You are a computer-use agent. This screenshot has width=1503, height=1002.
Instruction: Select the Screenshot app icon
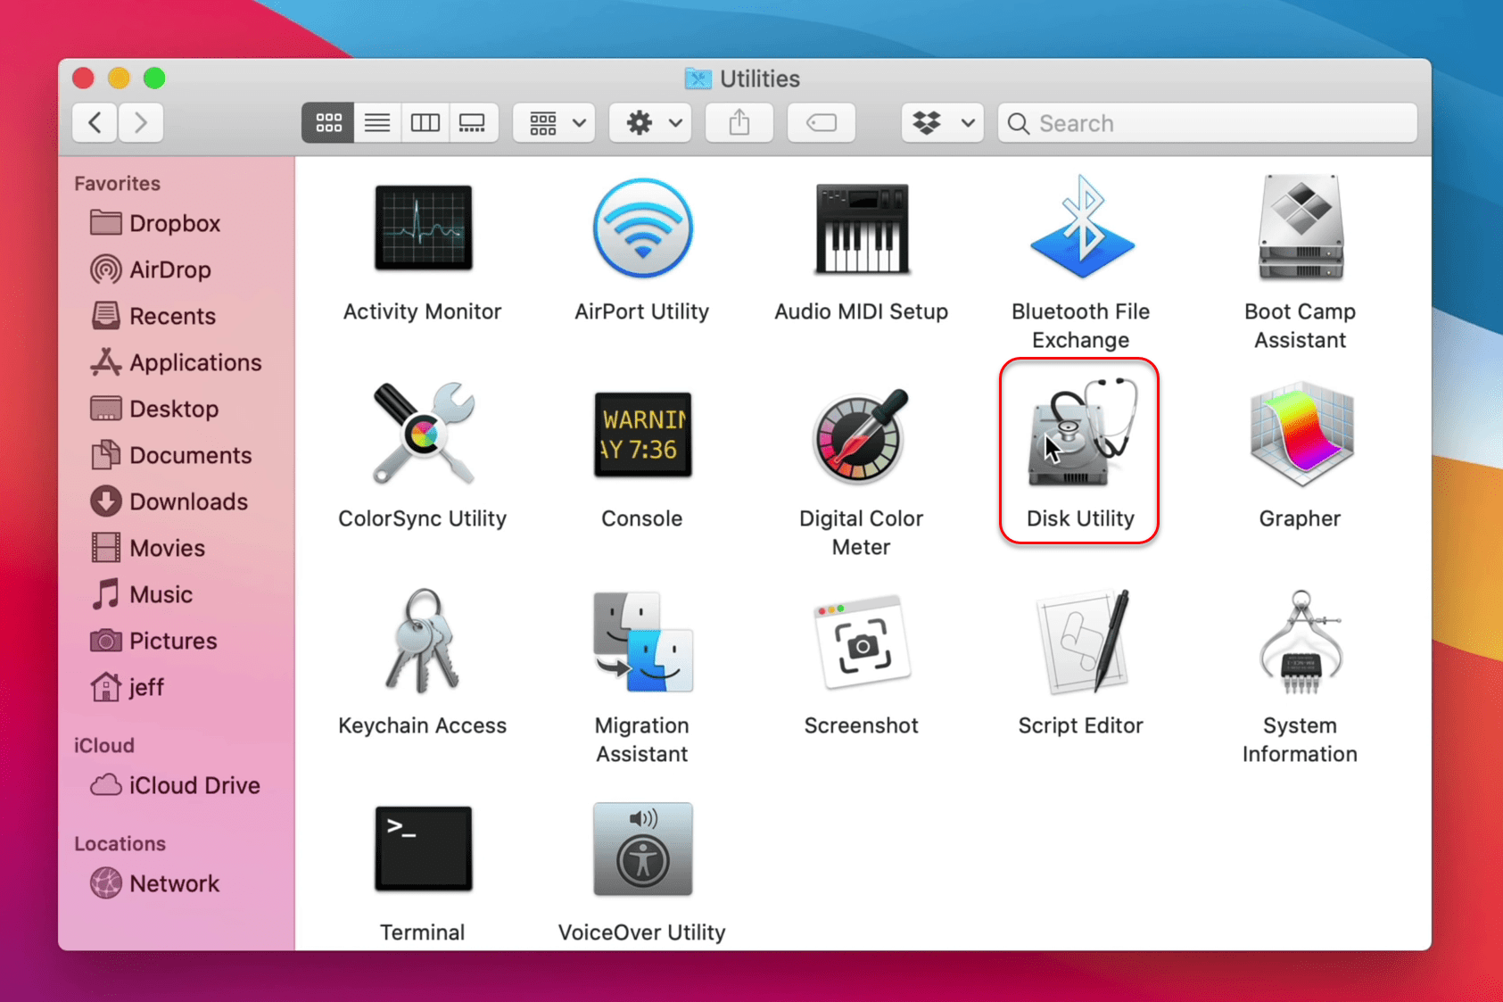(862, 641)
